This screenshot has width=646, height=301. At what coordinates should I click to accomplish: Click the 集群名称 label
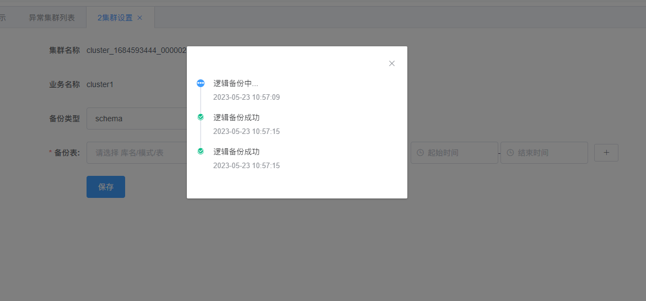64,51
